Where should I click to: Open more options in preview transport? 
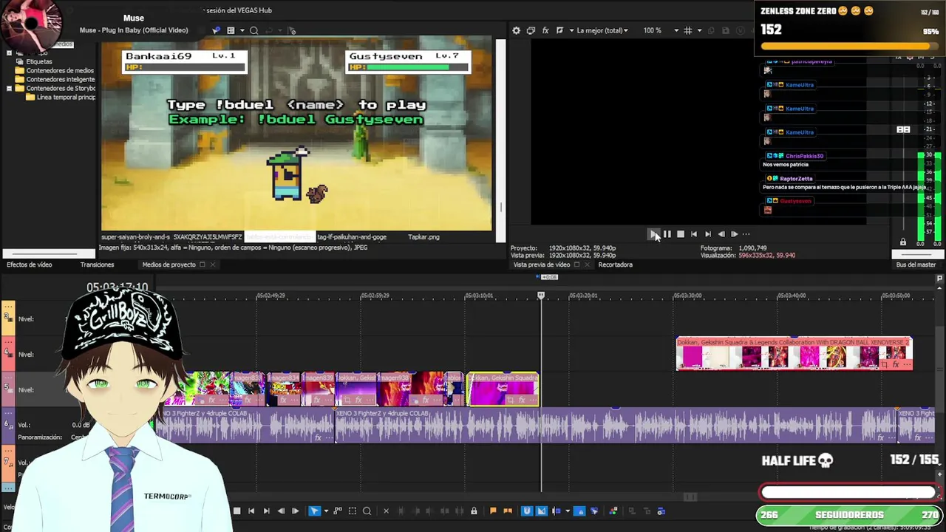pyautogui.click(x=746, y=234)
